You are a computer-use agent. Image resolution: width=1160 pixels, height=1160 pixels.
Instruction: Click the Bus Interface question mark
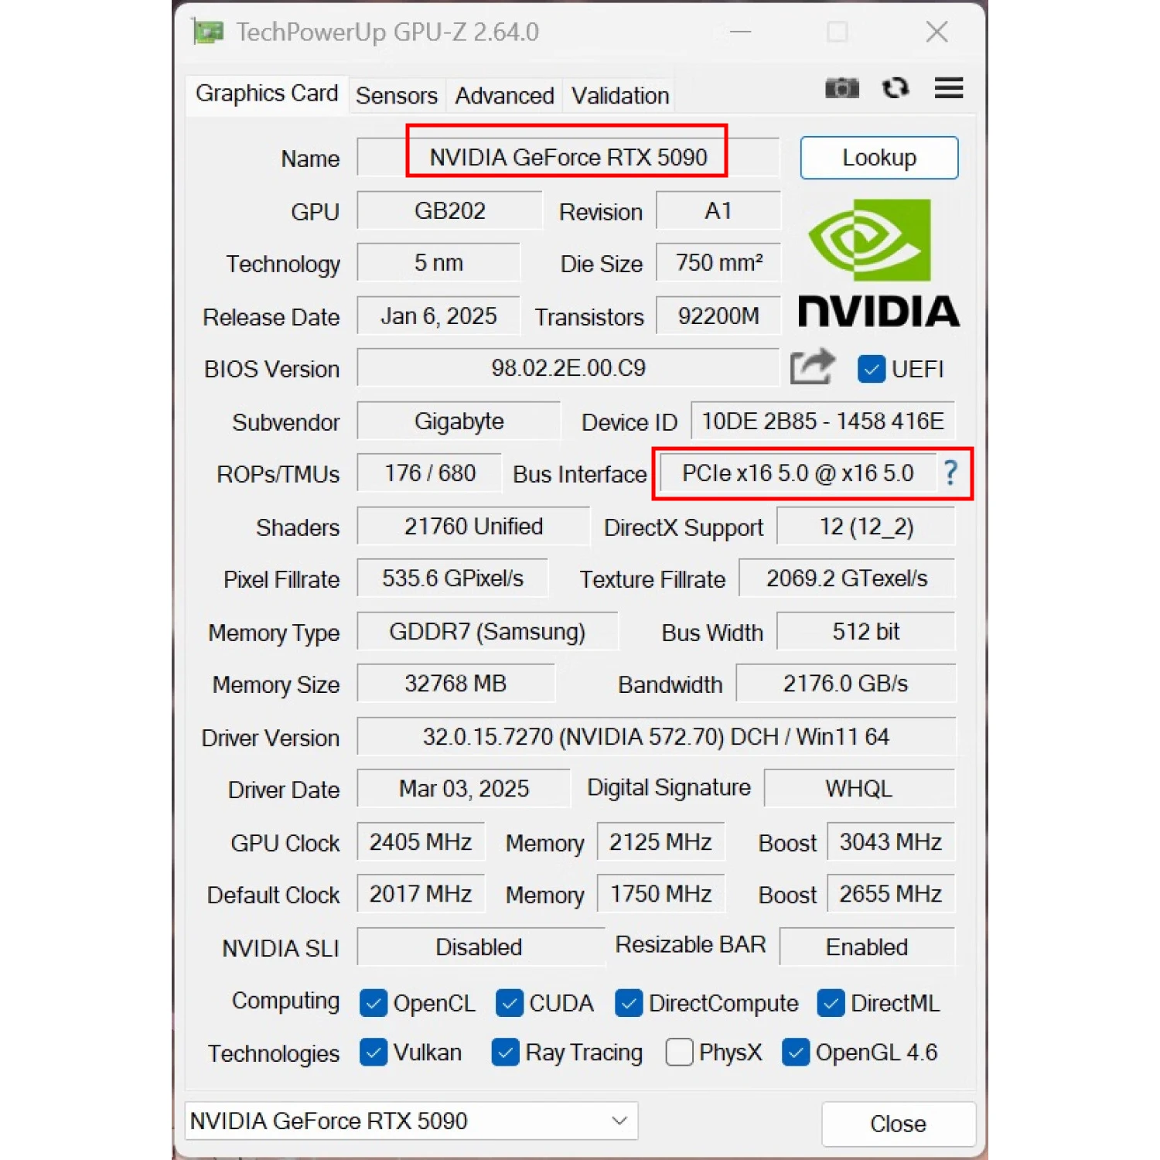[x=950, y=473]
